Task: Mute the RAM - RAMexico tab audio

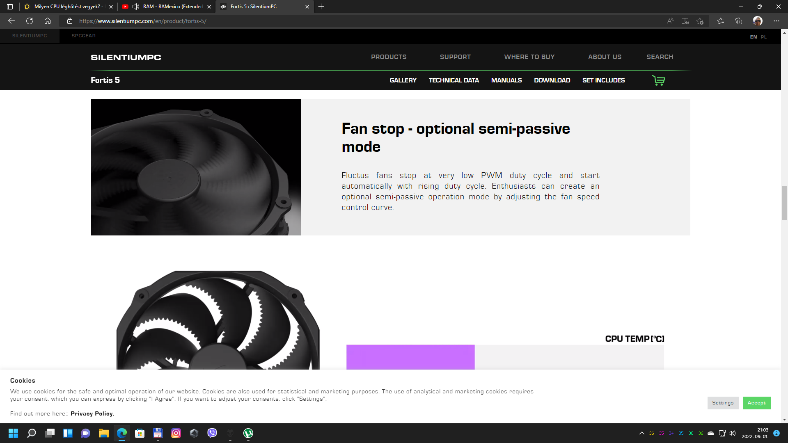Action: [136, 7]
